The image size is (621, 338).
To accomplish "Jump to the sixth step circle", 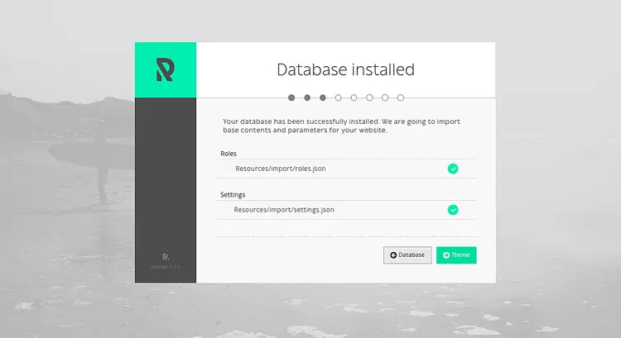I will [x=369, y=98].
